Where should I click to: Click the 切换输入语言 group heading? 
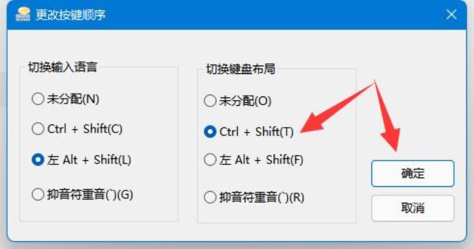[63, 67]
